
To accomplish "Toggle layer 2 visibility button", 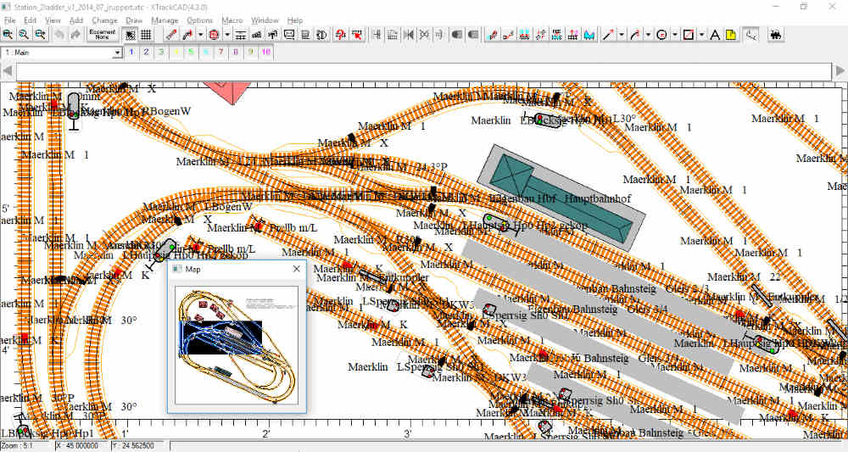I will [x=146, y=53].
